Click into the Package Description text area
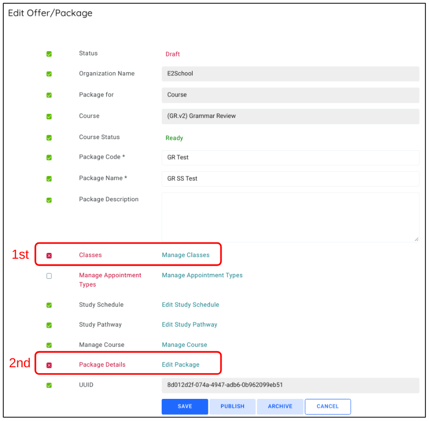Image resolution: width=429 pixels, height=421 pixels. [290, 217]
